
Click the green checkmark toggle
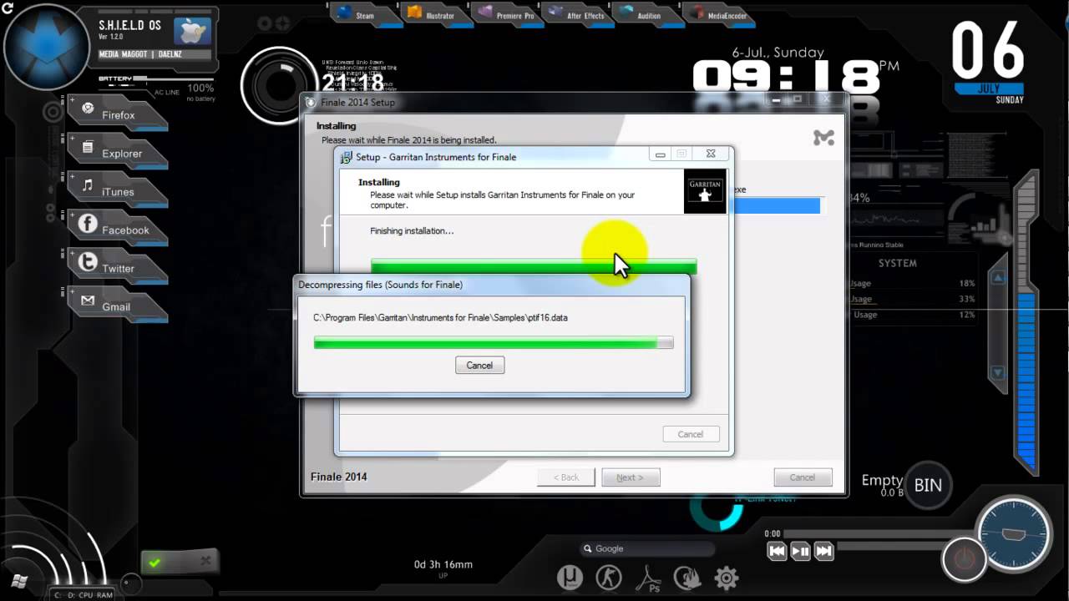(155, 563)
